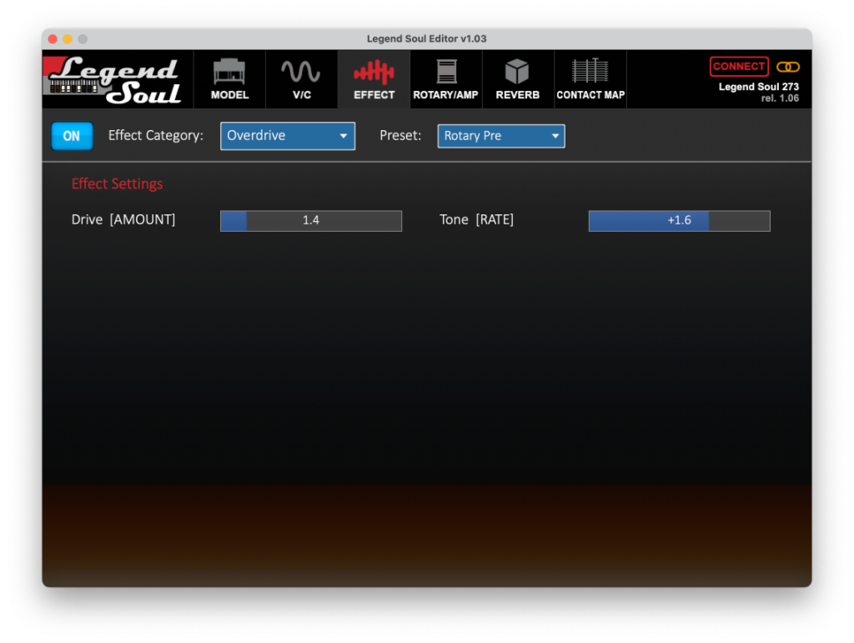
Task: Minimize the window with yellow button
Action: [x=68, y=39]
